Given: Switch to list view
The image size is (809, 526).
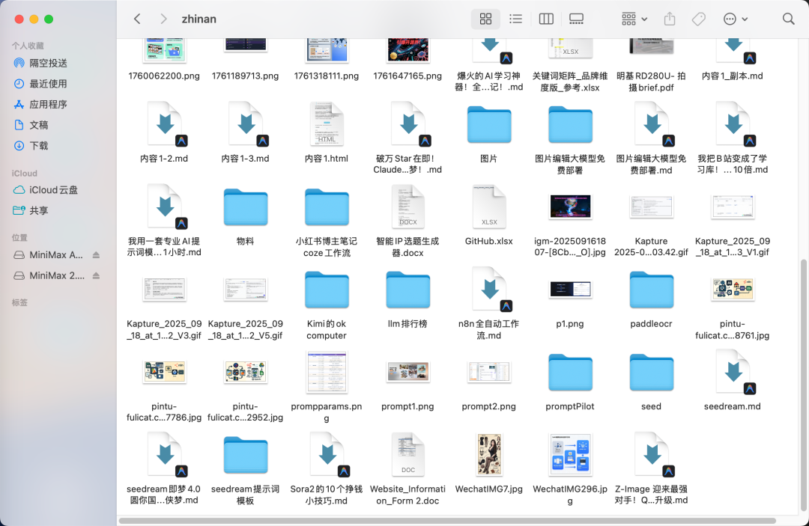Looking at the screenshot, I should click(515, 19).
